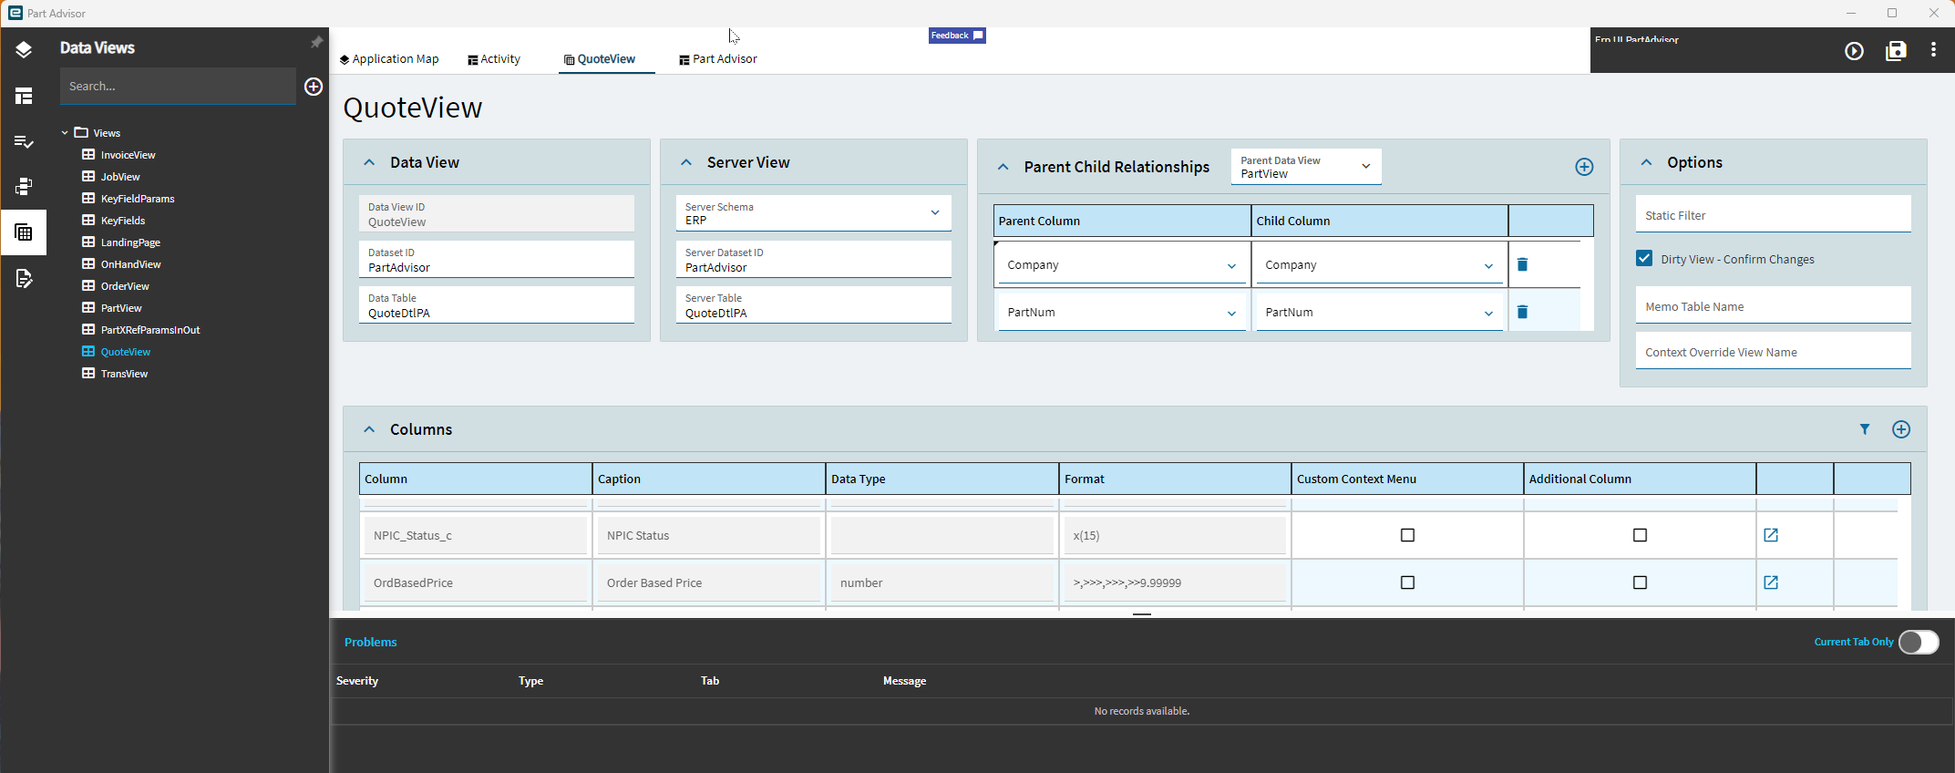Open the three-dot overflow menu
The width and height of the screenshot is (1955, 773).
point(1933,50)
